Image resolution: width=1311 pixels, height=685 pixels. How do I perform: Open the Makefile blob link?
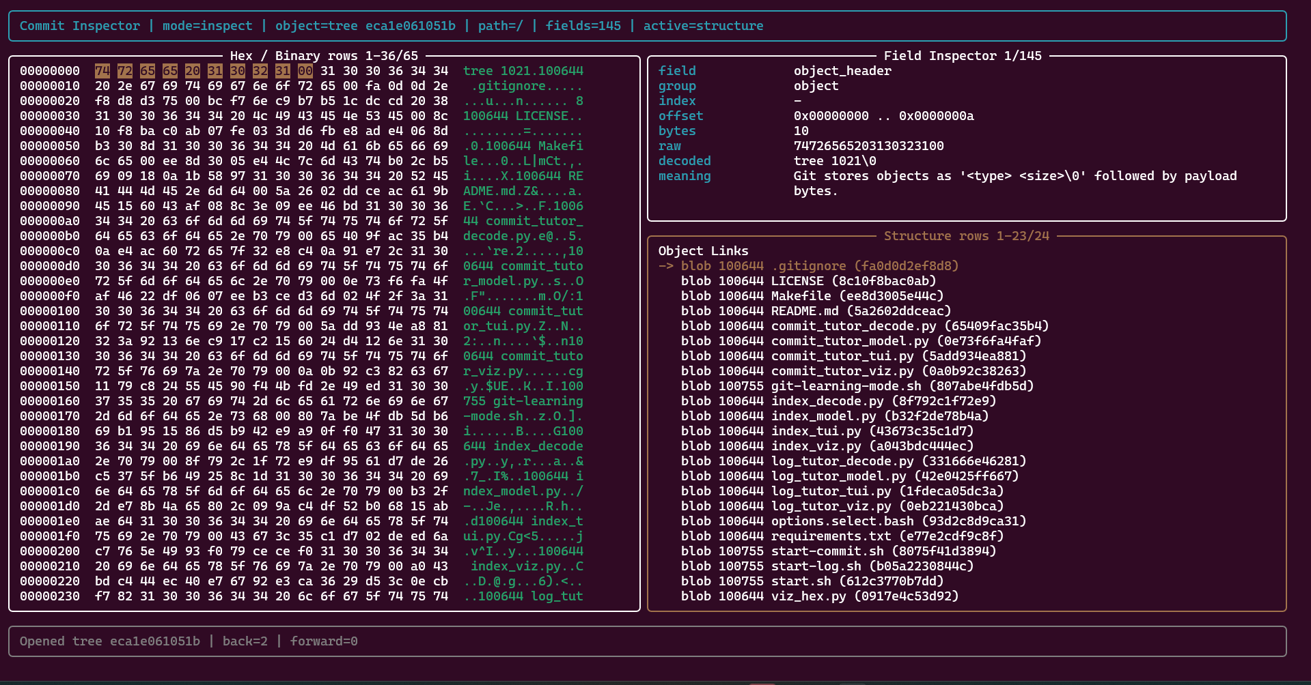pos(812,296)
